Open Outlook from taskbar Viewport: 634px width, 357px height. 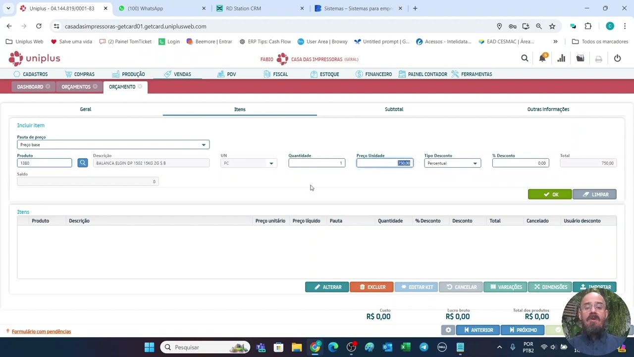click(x=387, y=347)
